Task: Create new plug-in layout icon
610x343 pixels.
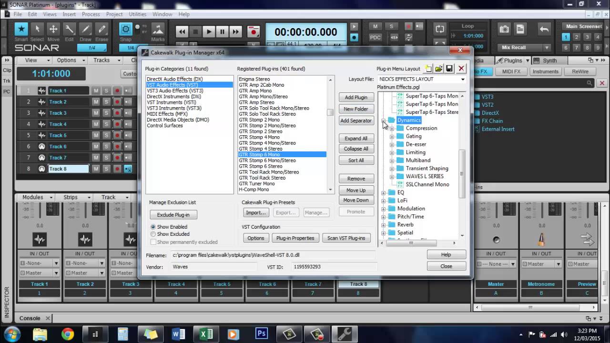Action: coord(428,69)
